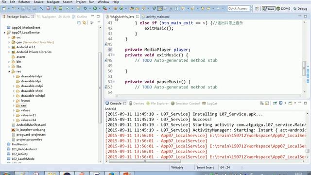Switch to the File Explorer tab
311x175 pixels.
157,104
